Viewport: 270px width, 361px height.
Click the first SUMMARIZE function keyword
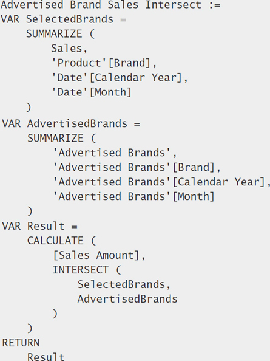coord(54,34)
